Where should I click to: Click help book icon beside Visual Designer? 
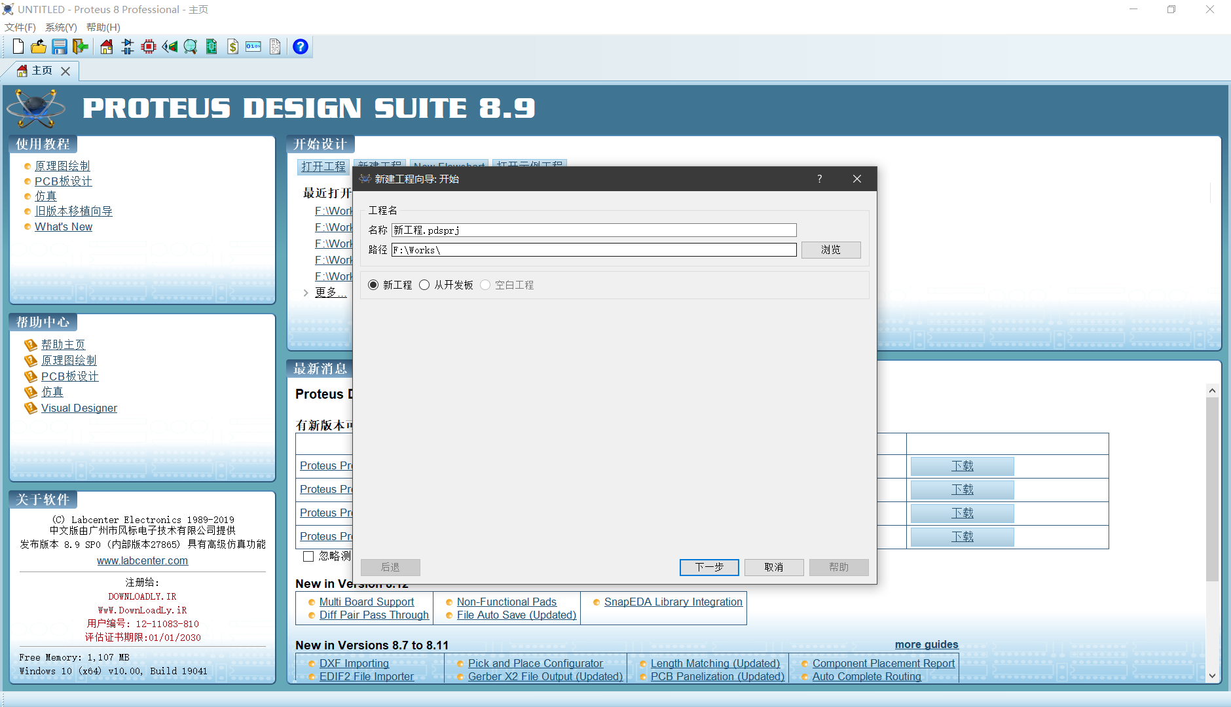click(x=31, y=408)
